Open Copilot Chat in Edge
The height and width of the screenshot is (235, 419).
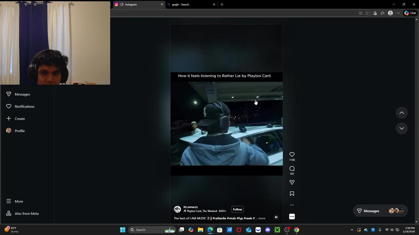(x=410, y=13)
